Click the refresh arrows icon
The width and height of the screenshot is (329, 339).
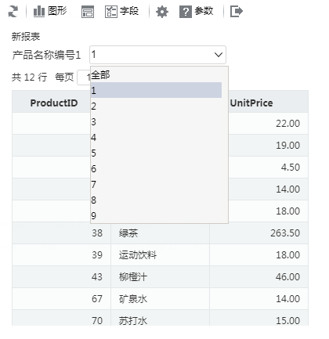(13, 12)
